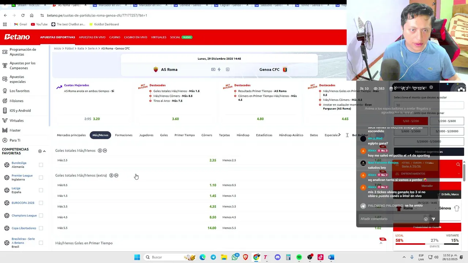468x263 pixels.
Task: Select the Formaciones tab
Action: tap(124, 135)
